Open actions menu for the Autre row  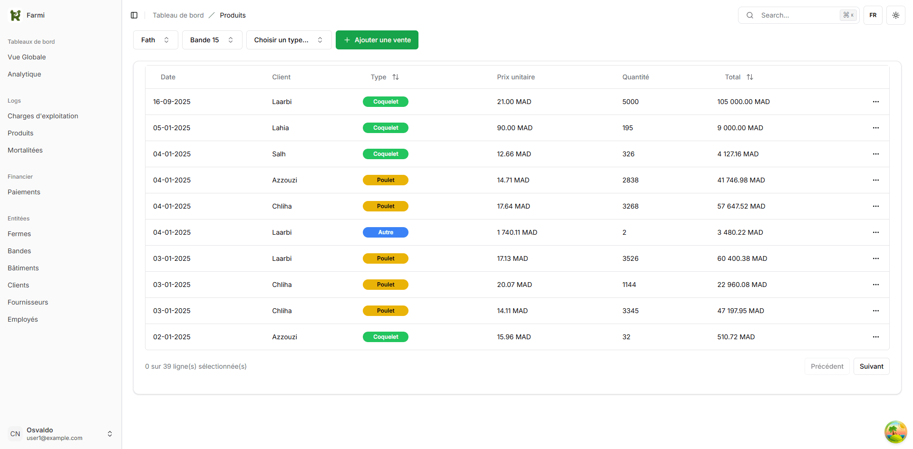875,232
